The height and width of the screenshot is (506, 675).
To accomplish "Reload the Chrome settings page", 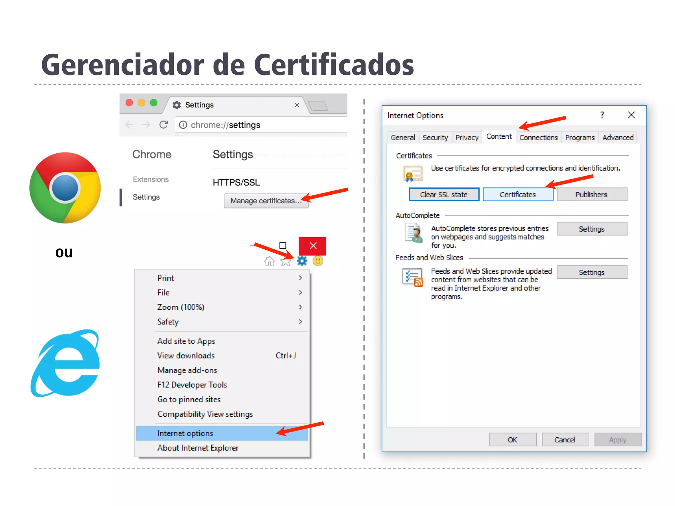I will [163, 125].
